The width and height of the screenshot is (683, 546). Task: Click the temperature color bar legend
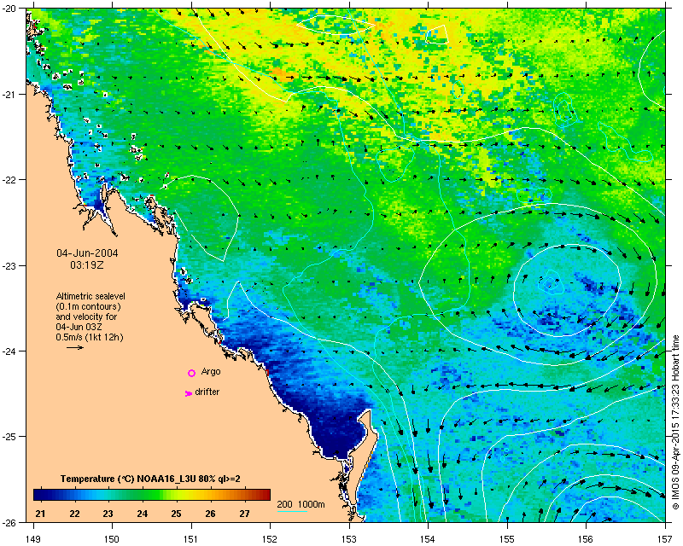[152, 495]
